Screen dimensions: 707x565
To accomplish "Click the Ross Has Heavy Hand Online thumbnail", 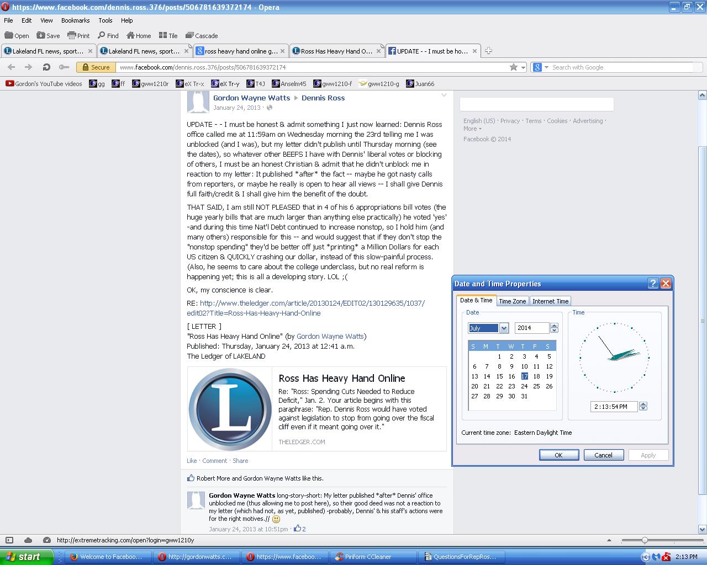I will pos(230,409).
